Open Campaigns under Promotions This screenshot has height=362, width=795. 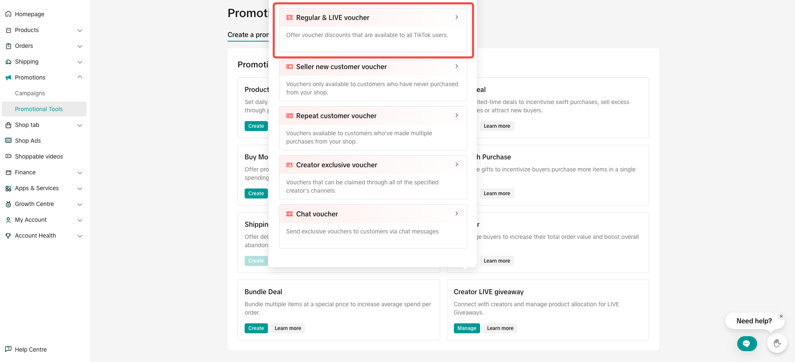coord(30,93)
